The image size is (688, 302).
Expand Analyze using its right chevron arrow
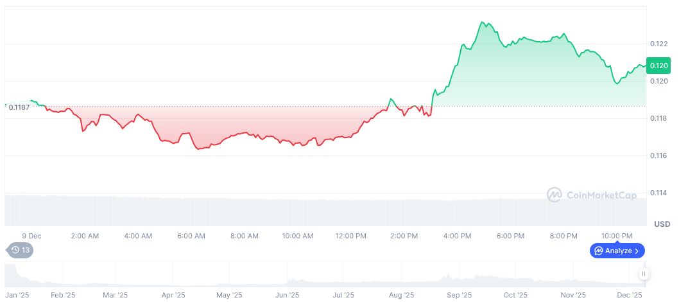coord(637,251)
